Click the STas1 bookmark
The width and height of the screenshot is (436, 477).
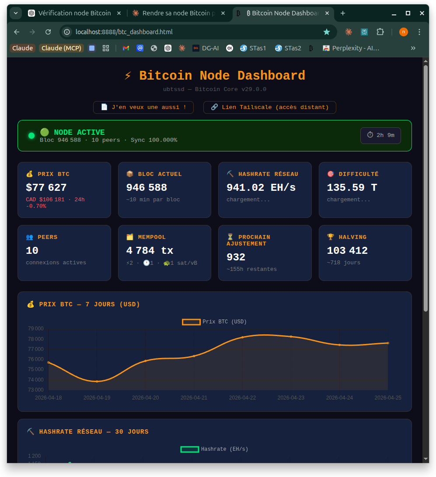[253, 48]
